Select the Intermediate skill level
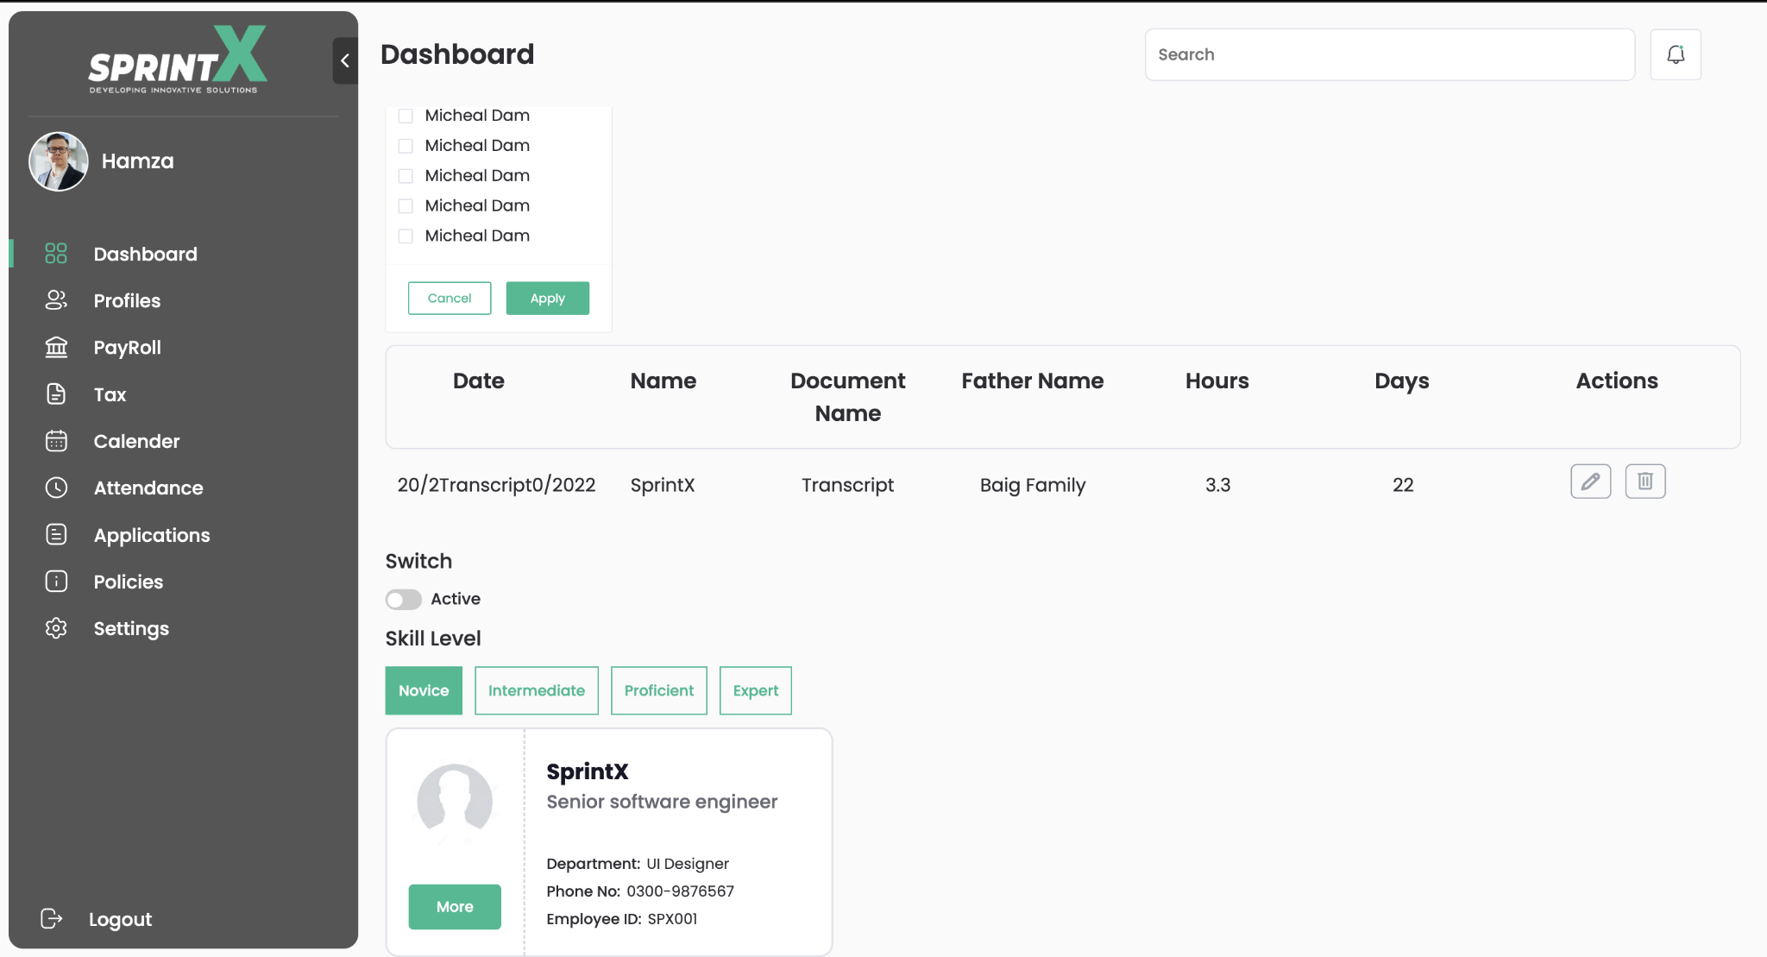The image size is (1767, 957). tap(536, 690)
